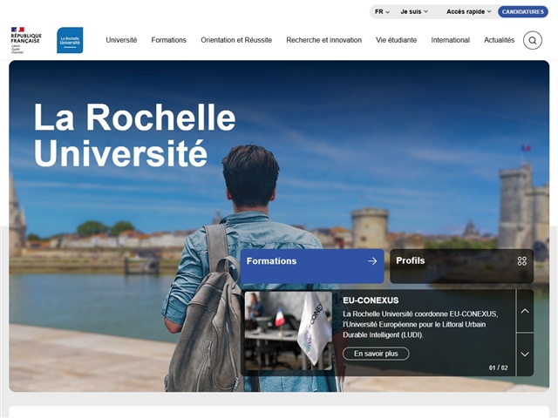The height and width of the screenshot is (418, 558).
Task: Click the EU-CONEXUS description paragraph
Action: tap(420, 325)
